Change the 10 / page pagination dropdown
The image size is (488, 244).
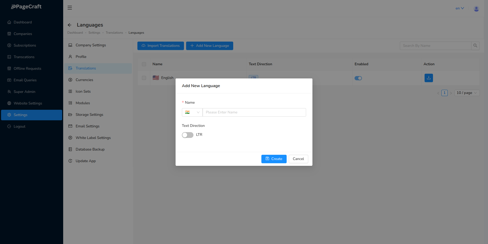[x=467, y=93]
